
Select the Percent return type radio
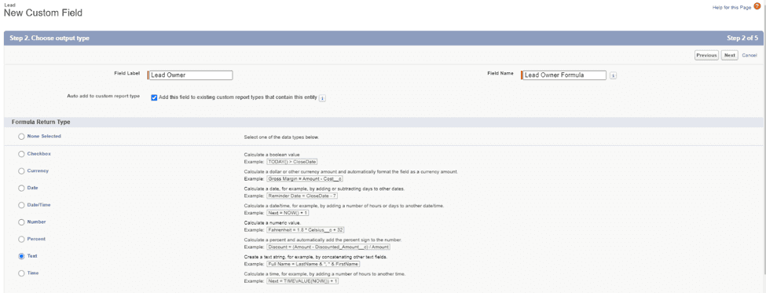click(x=21, y=240)
